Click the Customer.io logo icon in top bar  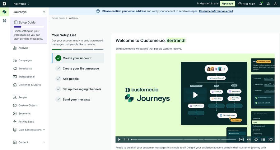click(x=4, y=4)
